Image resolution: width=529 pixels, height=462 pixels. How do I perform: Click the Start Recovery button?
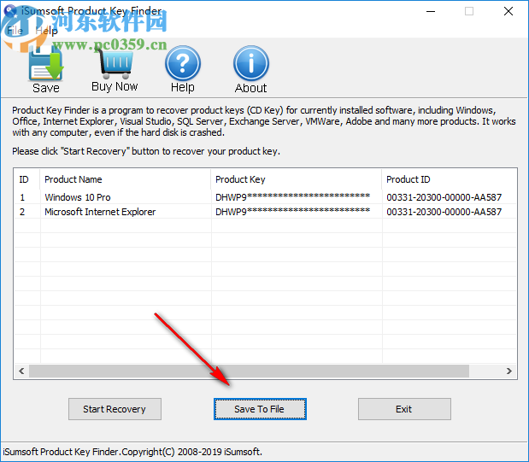tap(115, 409)
